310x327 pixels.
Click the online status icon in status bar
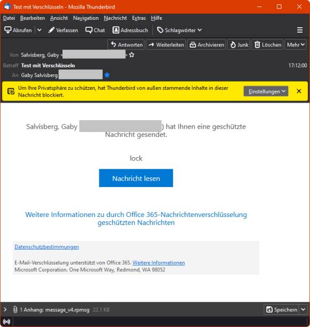pyautogui.click(x=6, y=322)
